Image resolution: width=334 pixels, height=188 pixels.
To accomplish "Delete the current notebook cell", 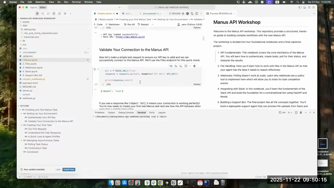I will click(x=194, y=66).
